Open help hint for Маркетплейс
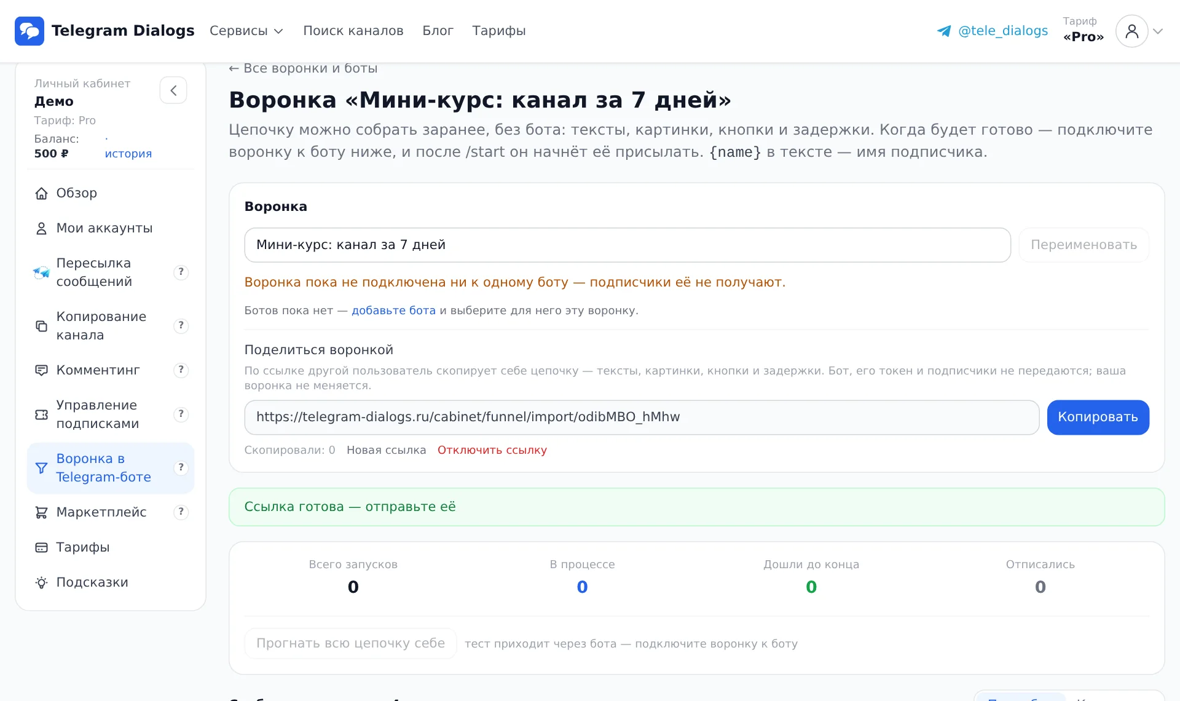Viewport: 1180px width, 701px height. [x=181, y=512]
